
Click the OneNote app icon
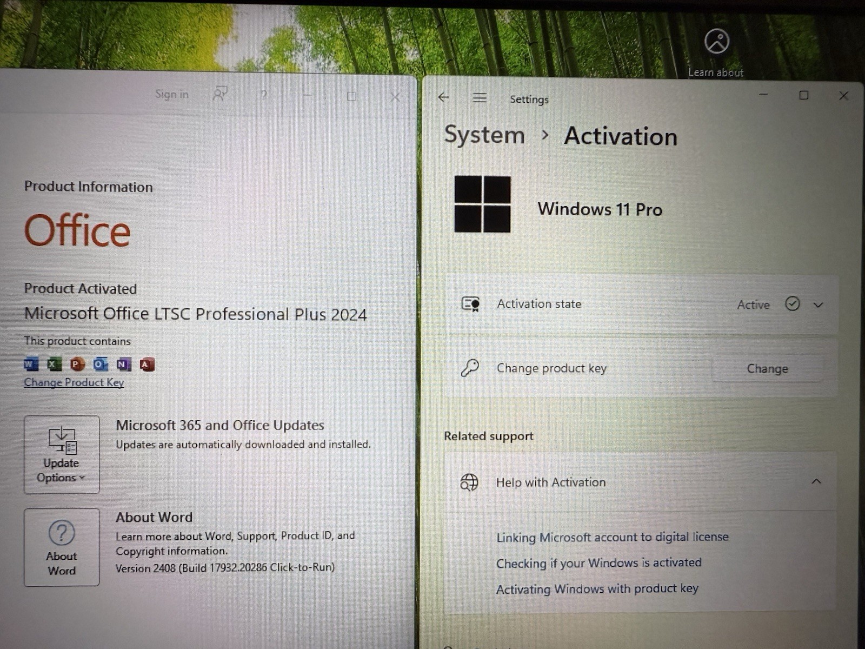(x=124, y=364)
